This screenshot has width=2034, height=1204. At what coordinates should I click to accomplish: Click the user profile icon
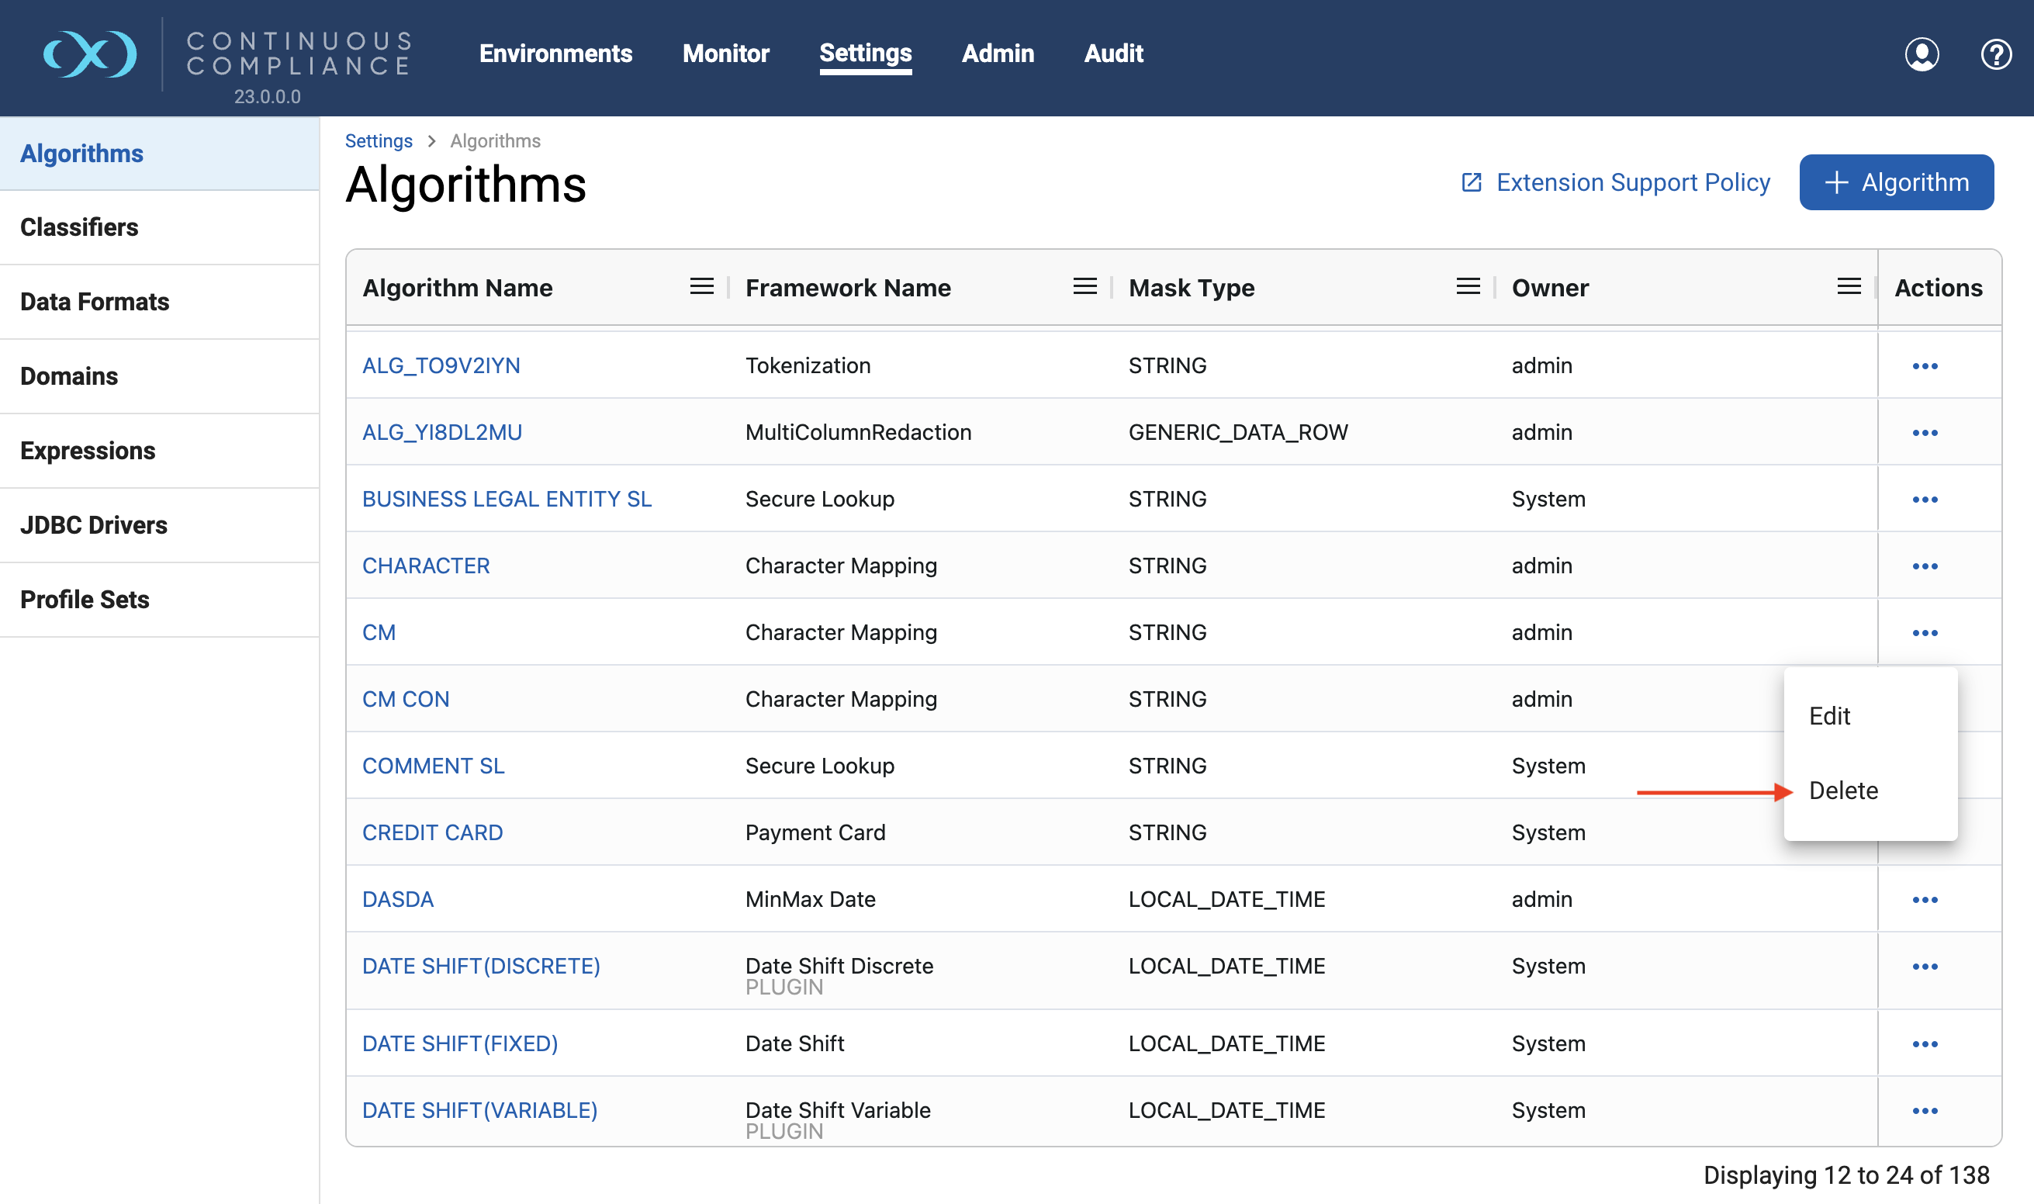pos(1922,54)
